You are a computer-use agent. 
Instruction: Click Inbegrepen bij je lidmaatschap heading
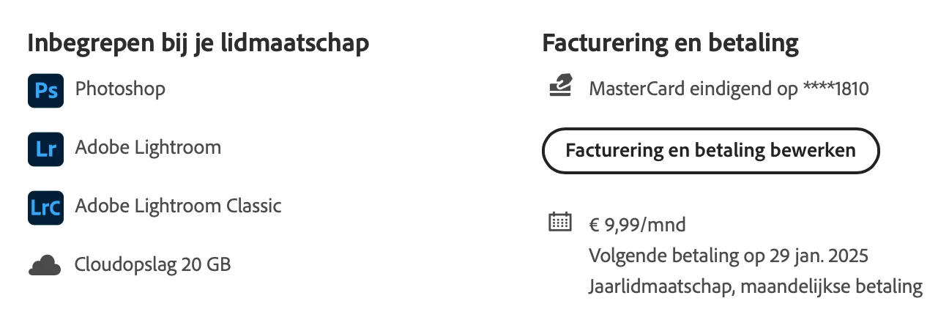click(198, 43)
